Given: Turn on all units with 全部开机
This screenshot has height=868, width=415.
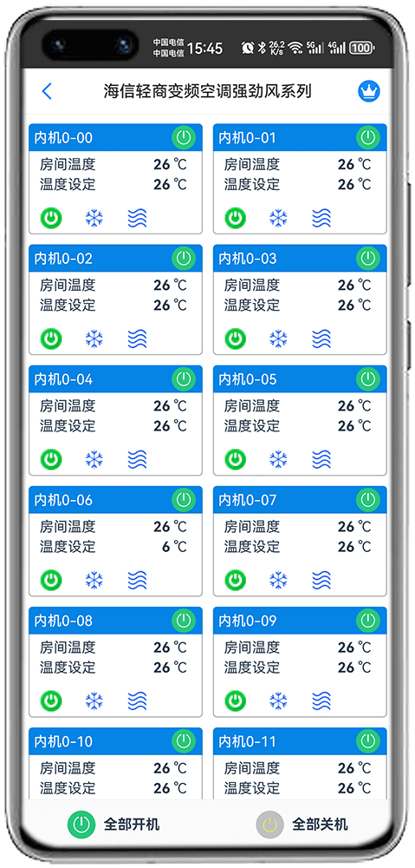Looking at the screenshot, I should point(113,825).
